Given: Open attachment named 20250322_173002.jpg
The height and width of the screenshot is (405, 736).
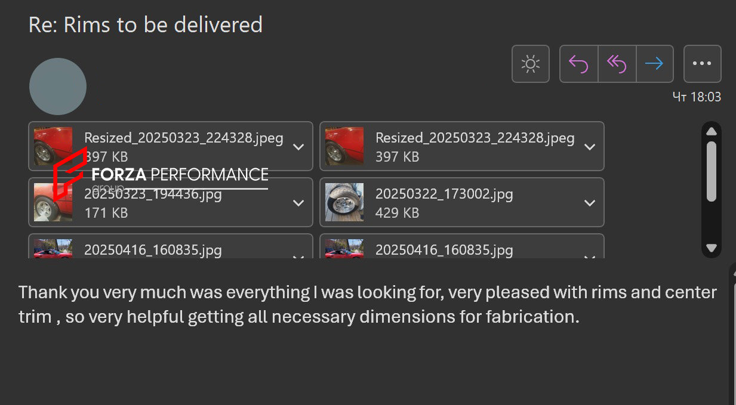Looking at the screenshot, I should coord(444,194).
